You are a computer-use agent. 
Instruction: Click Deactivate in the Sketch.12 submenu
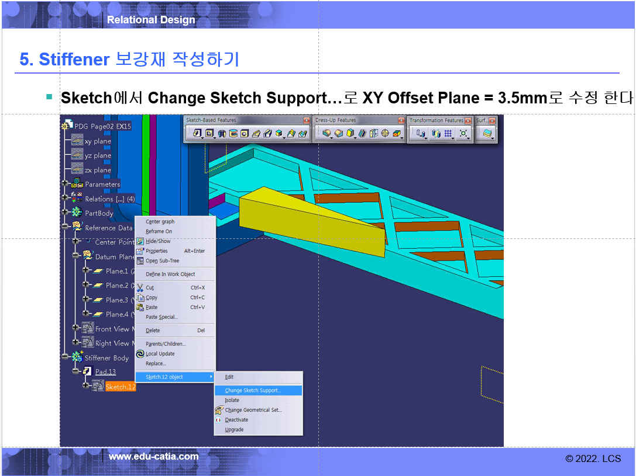click(236, 420)
